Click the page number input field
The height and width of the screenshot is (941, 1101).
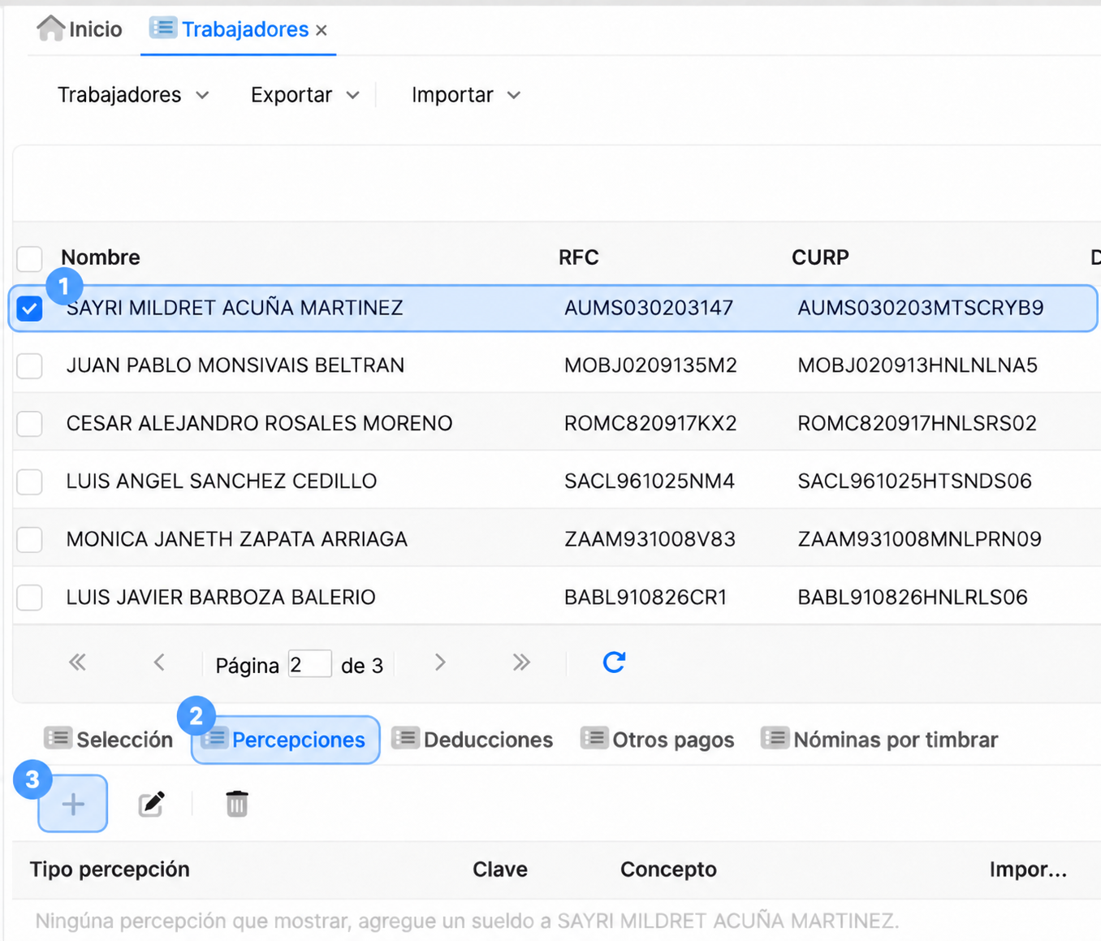[x=310, y=664]
